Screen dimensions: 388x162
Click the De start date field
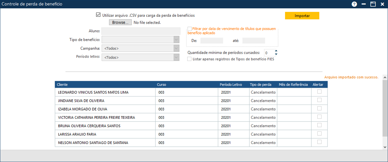coord(212,41)
